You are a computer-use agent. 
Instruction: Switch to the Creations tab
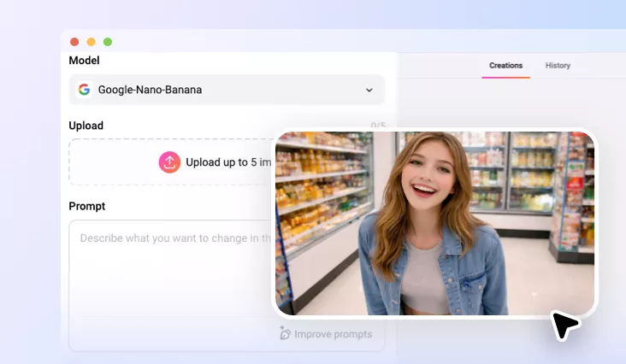pos(505,66)
